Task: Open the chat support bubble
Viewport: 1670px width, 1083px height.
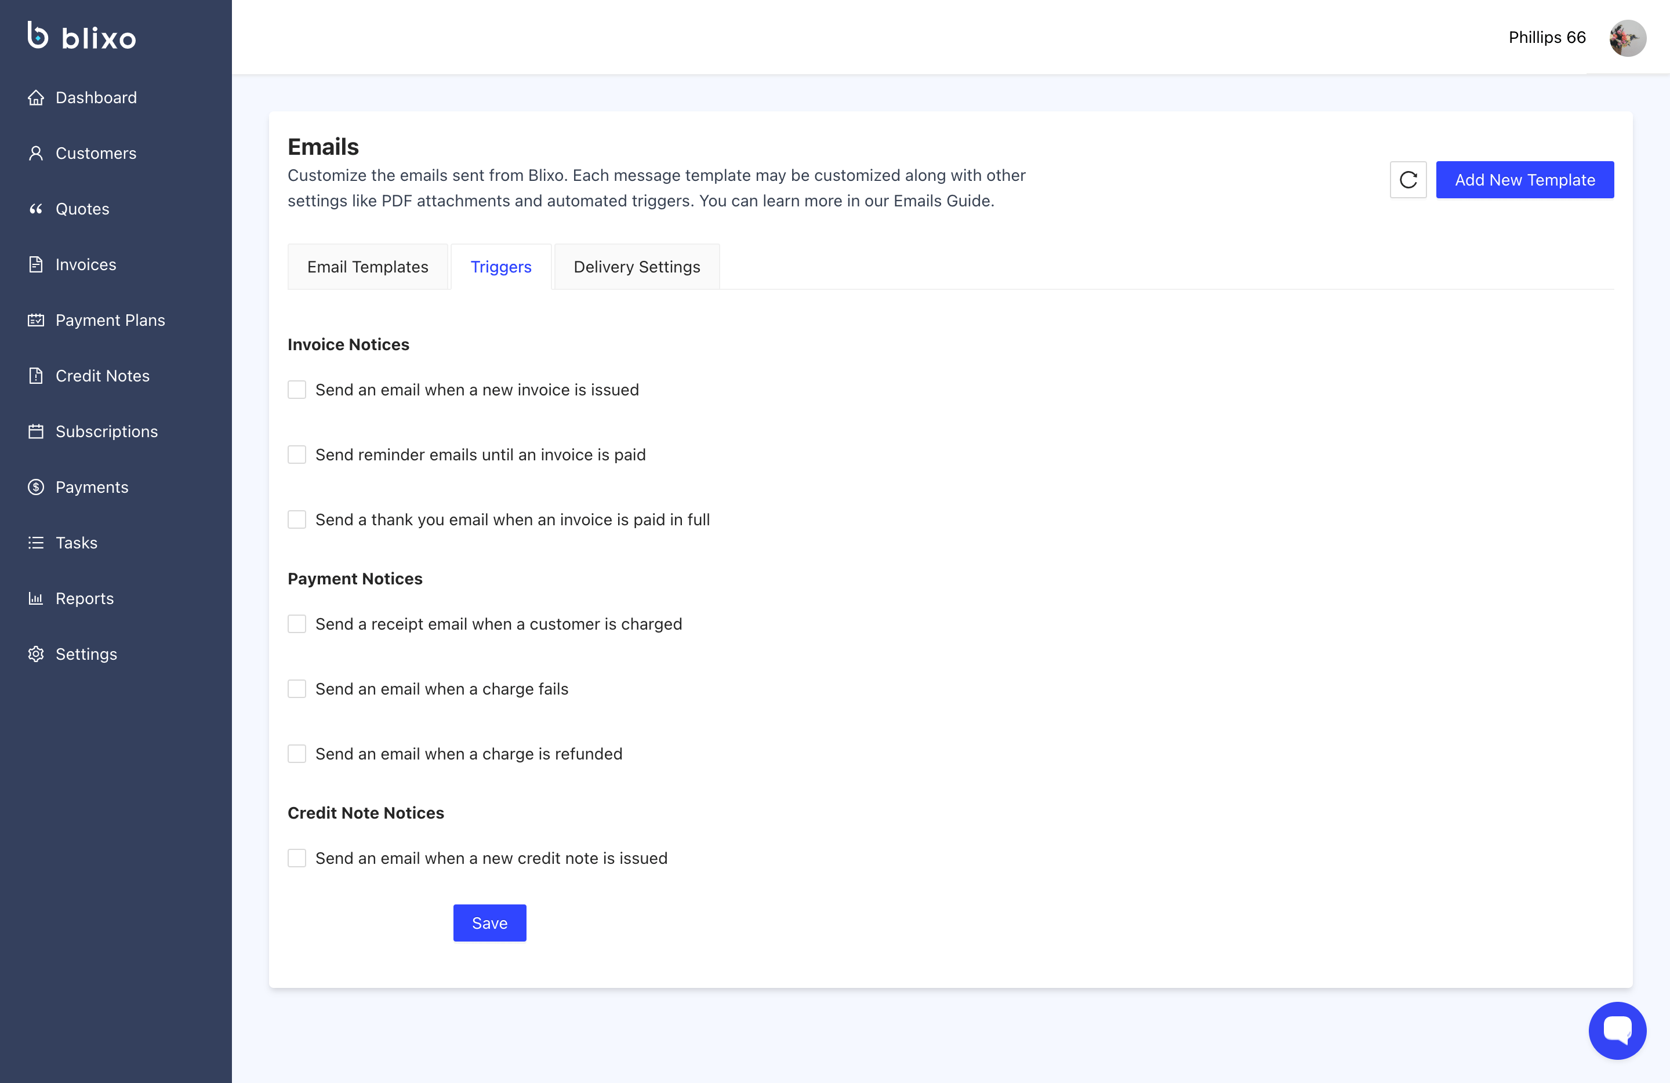Action: click(x=1617, y=1030)
